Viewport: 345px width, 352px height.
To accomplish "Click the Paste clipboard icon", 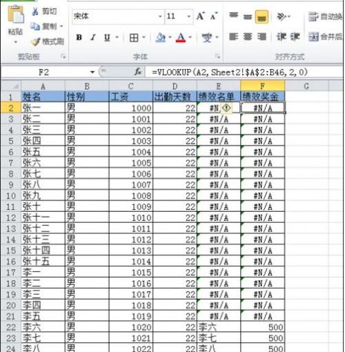I will tap(16, 14).
